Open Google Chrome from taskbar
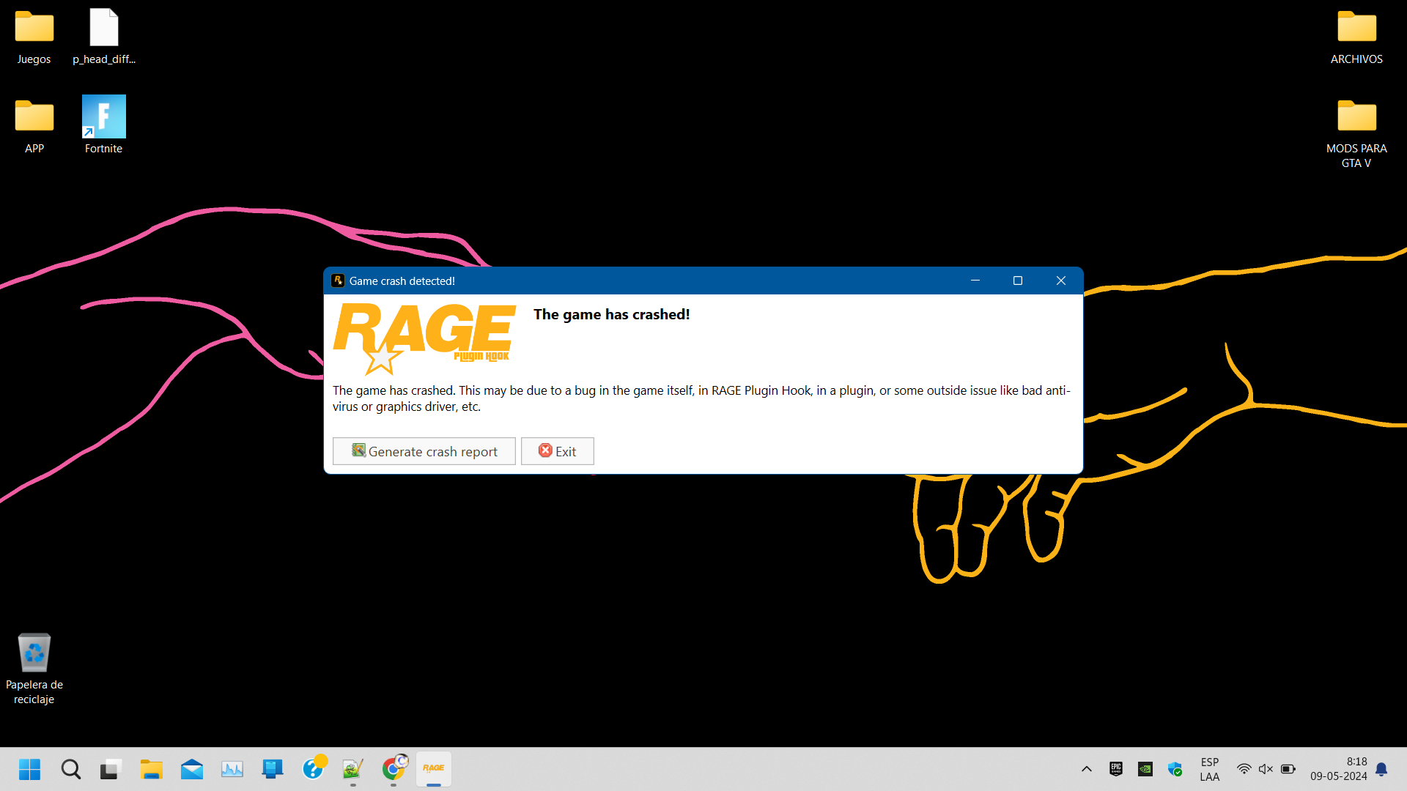The image size is (1407, 791). point(394,768)
